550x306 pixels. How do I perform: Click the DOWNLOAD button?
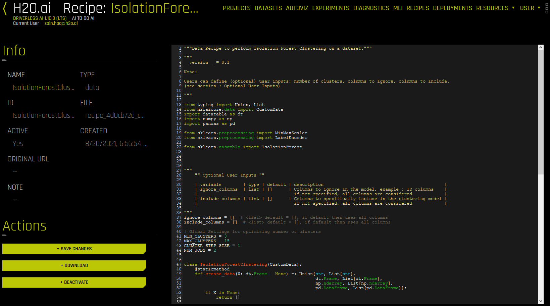pyautogui.click(x=74, y=265)
